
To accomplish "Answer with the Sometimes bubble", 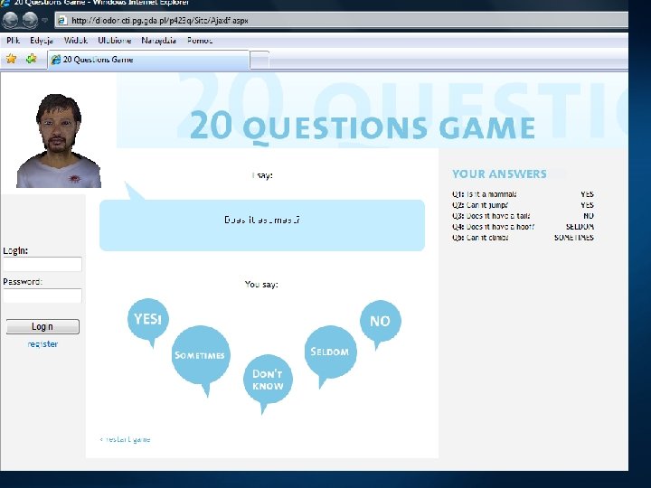I will click(201, 356).
